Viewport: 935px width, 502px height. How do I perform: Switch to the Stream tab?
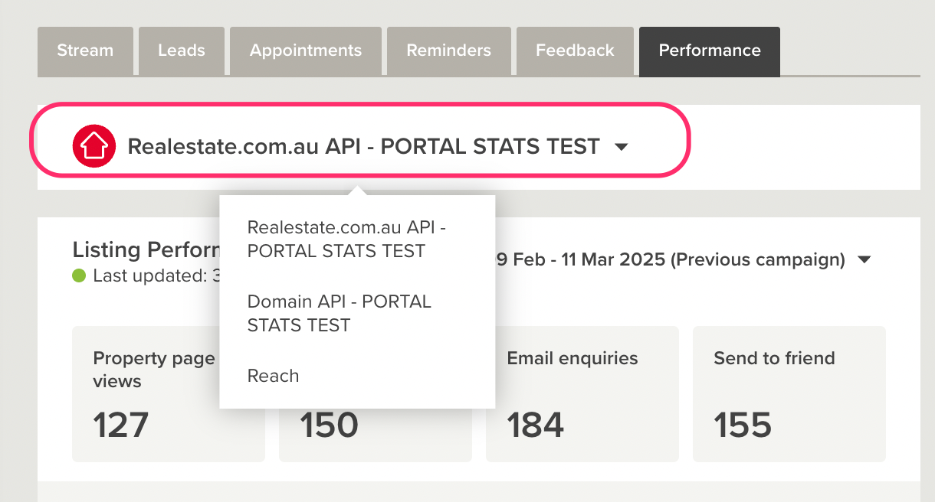(85, 51)
